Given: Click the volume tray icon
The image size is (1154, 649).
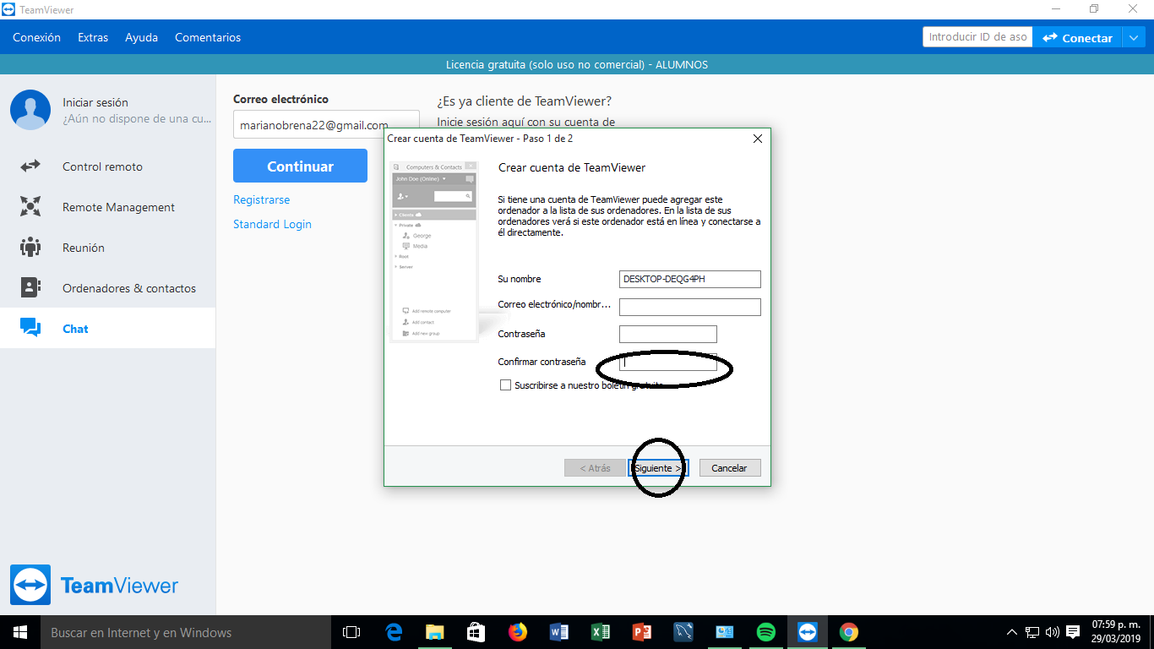Looking at the screenshot, I should [1053, 632].
